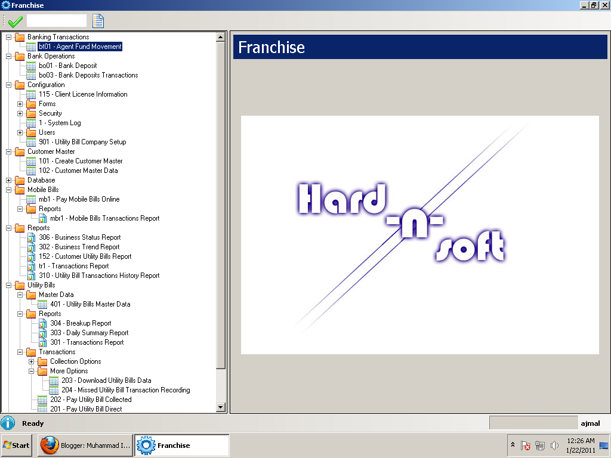The height and width of the screenshot is (458, 611).
Task: Collapse the Mobile Bills node
Action: point(8,190)
